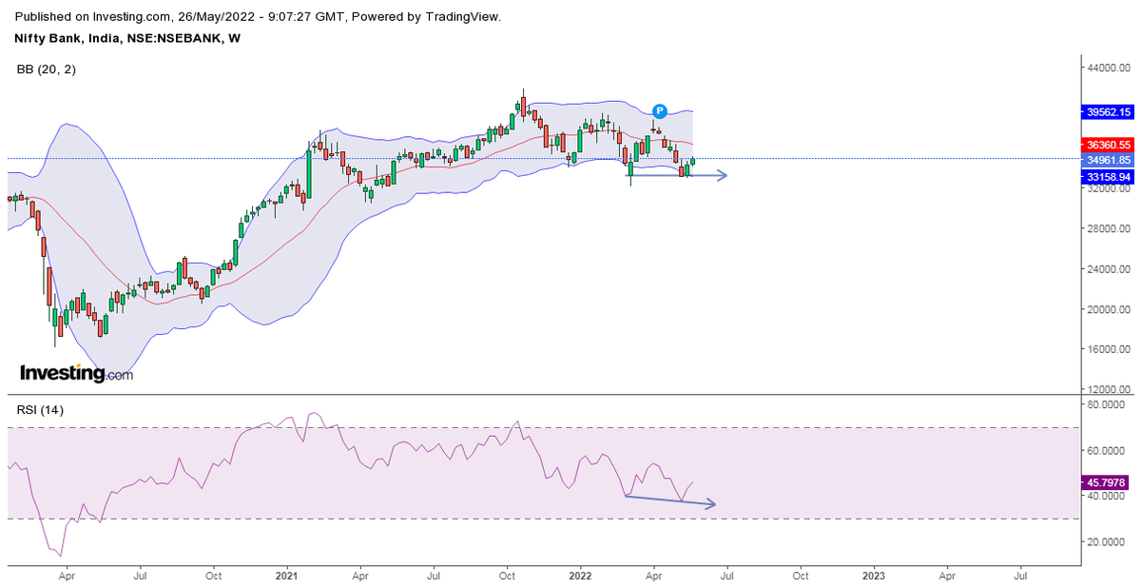
Task: Click the Nifty Bank, India, NSE:NSEBANK, W title
Action: pos(126,38)
